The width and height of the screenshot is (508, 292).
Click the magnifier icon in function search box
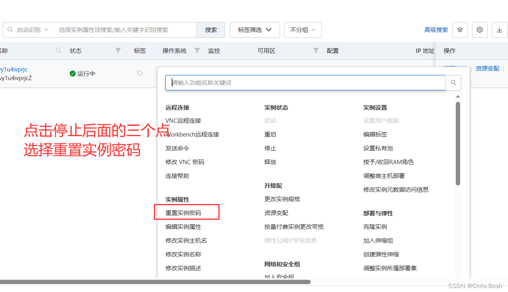[453, 83]
